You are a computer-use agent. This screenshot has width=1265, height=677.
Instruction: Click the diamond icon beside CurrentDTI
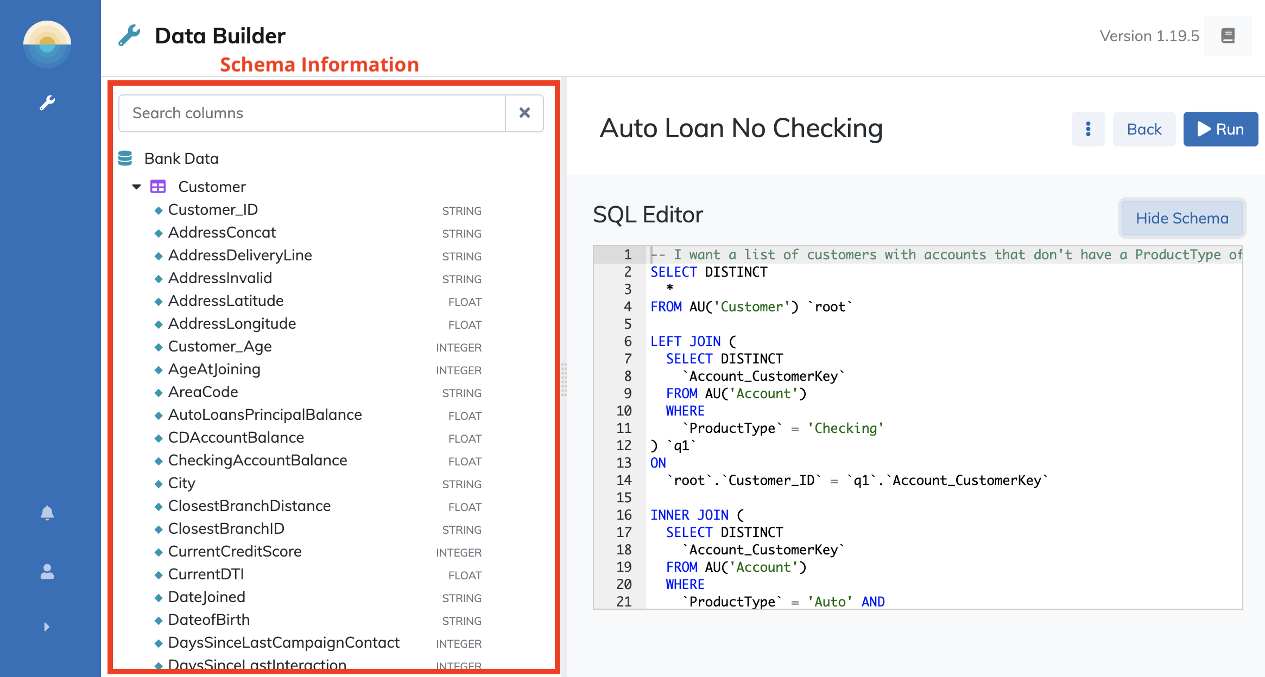coord(159,575)
